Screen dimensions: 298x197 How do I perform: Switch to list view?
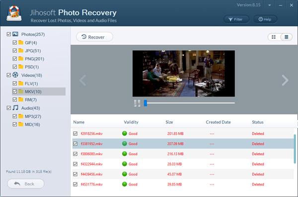tap(287, 37)
